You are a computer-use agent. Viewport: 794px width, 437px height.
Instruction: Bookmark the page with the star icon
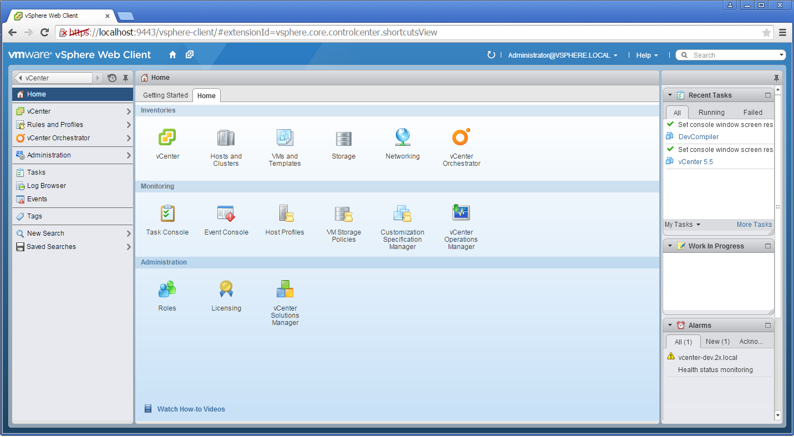tap(766, 33)
